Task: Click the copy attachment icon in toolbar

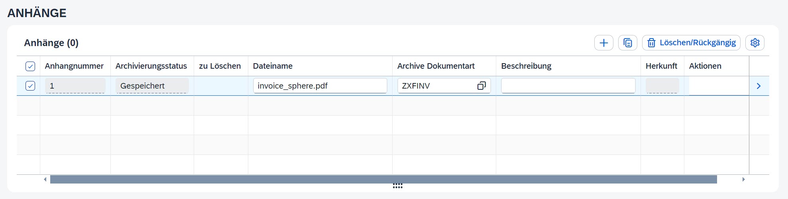Action: 627,43
